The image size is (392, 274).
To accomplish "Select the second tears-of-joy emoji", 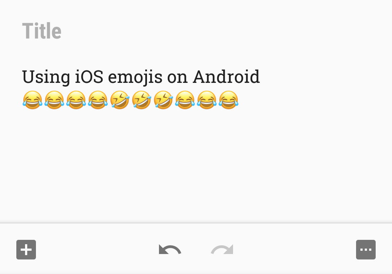I will tap(54, 100).
